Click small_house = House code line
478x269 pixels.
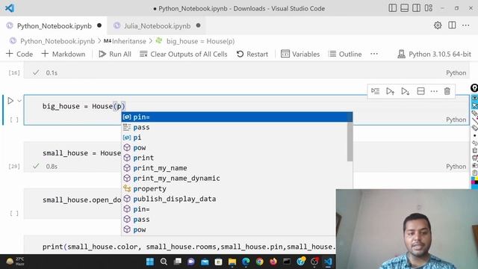tap(81, 152)
